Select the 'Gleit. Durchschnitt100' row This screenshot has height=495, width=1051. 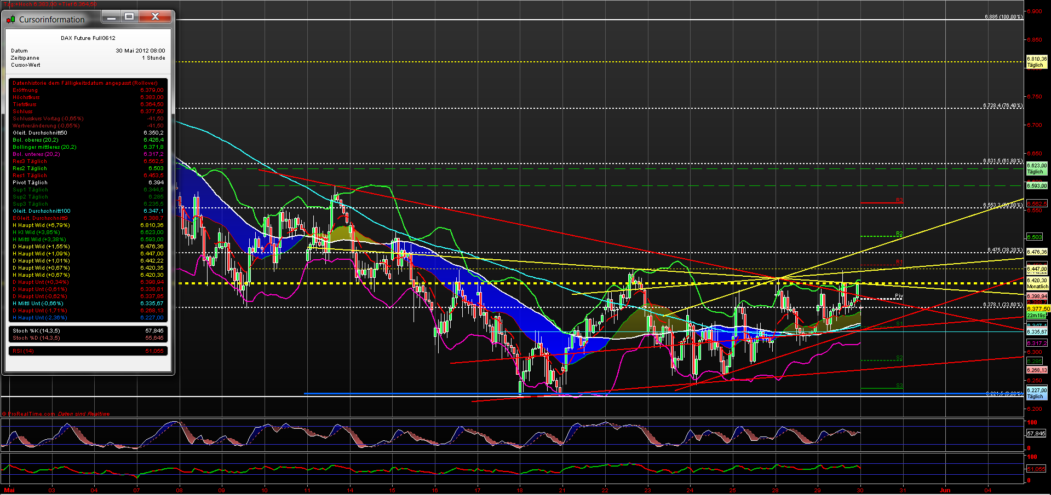[x=88, y=211]
